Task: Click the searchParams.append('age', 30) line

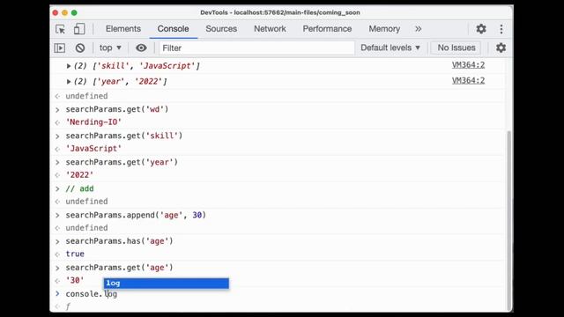Action: (x=136, y=215)
